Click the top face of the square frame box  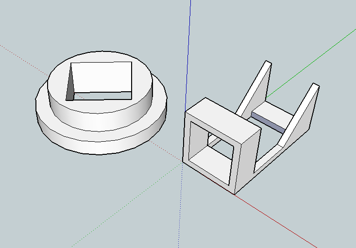pyautogui.click(x=223, y=120)
